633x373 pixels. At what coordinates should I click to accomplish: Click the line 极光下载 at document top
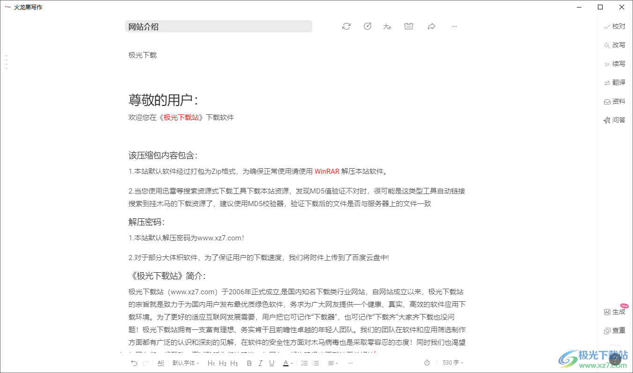pyautogui.click(x=142, y=55)
